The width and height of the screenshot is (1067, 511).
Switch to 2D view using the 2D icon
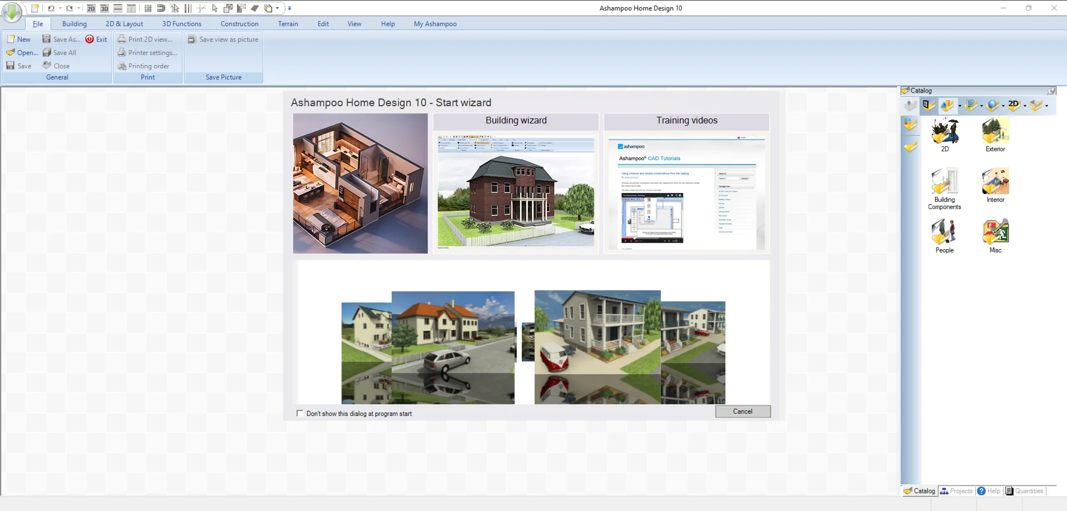91,8
